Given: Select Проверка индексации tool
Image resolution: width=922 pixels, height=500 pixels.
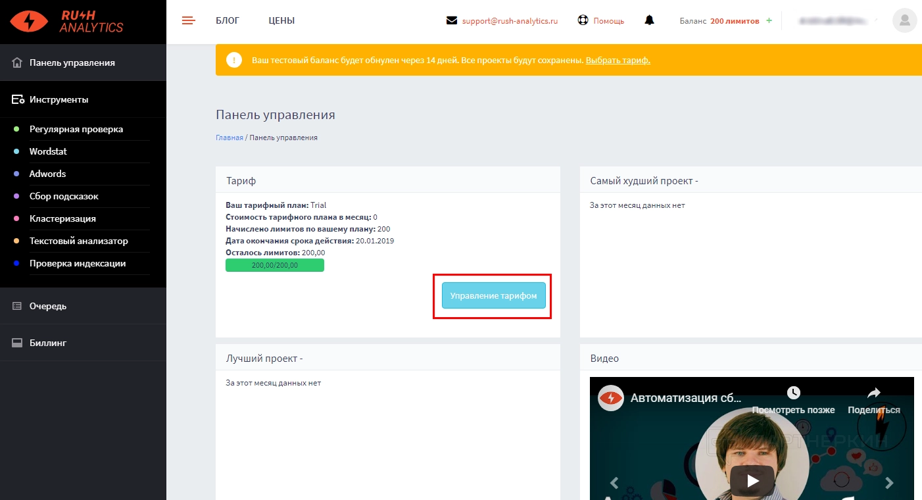Looking at the screenshot, I should (78, 263).
